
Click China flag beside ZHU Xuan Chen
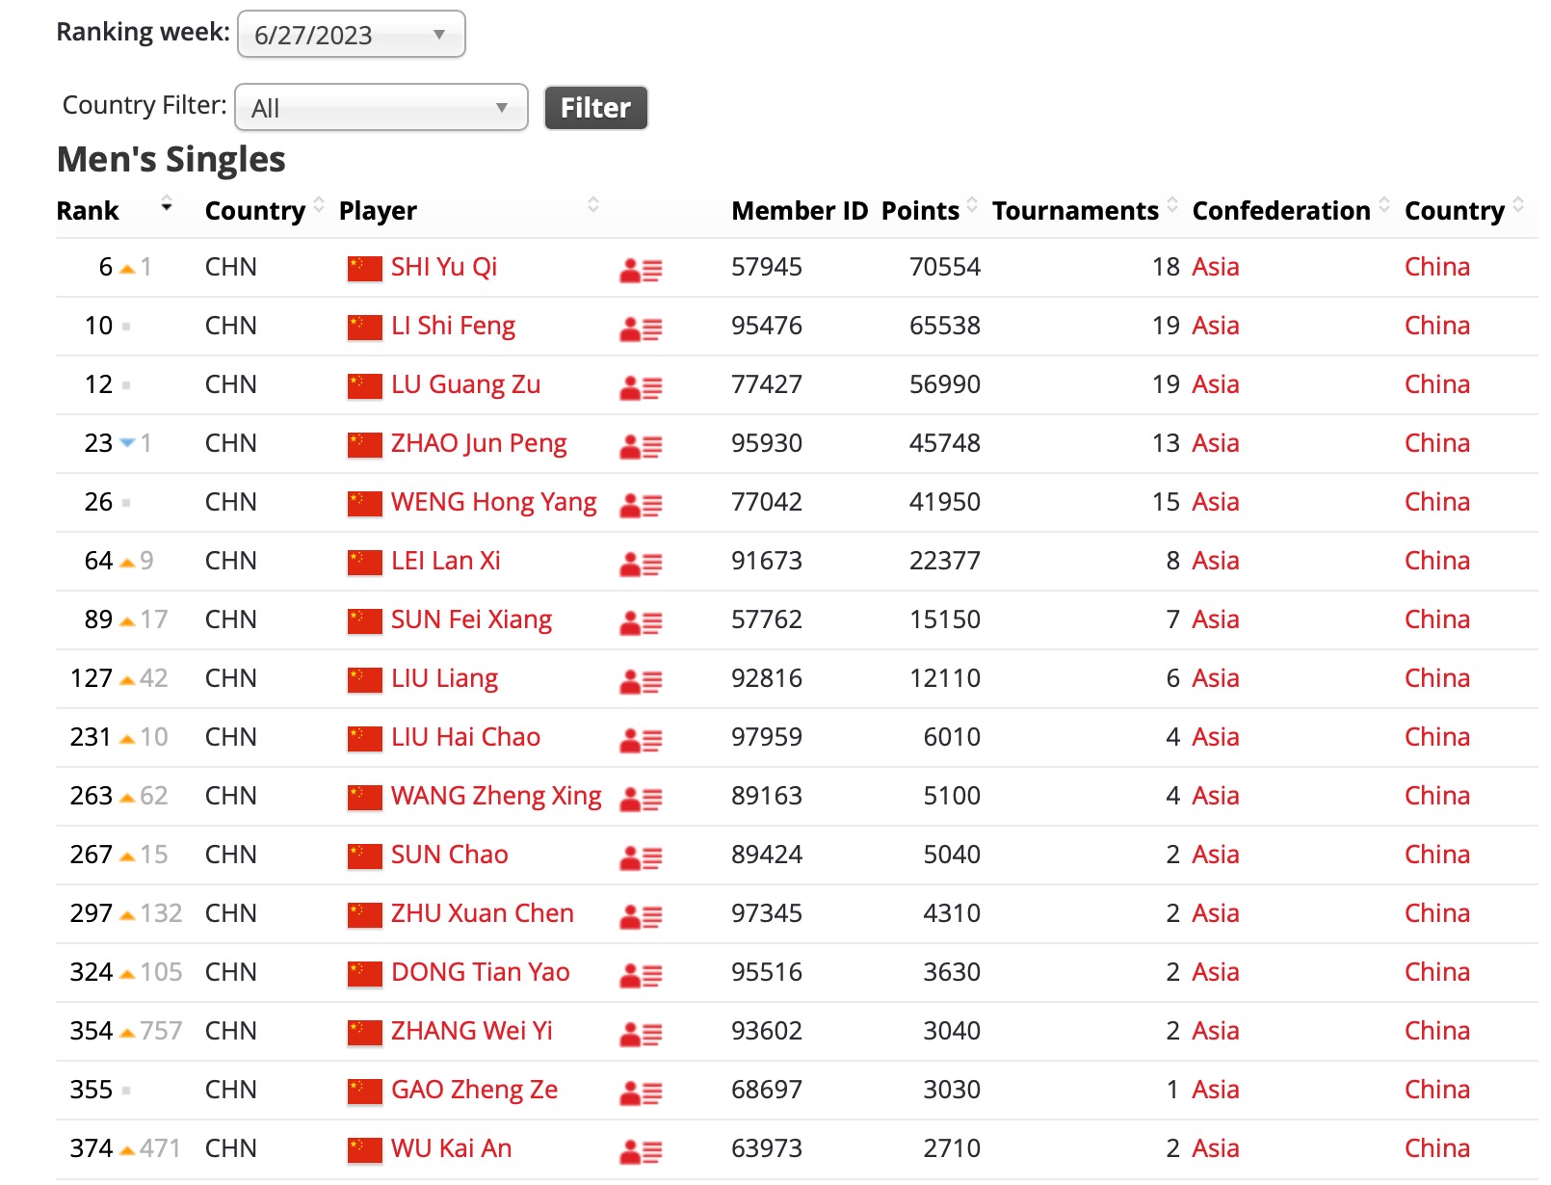tap(365, 915)
